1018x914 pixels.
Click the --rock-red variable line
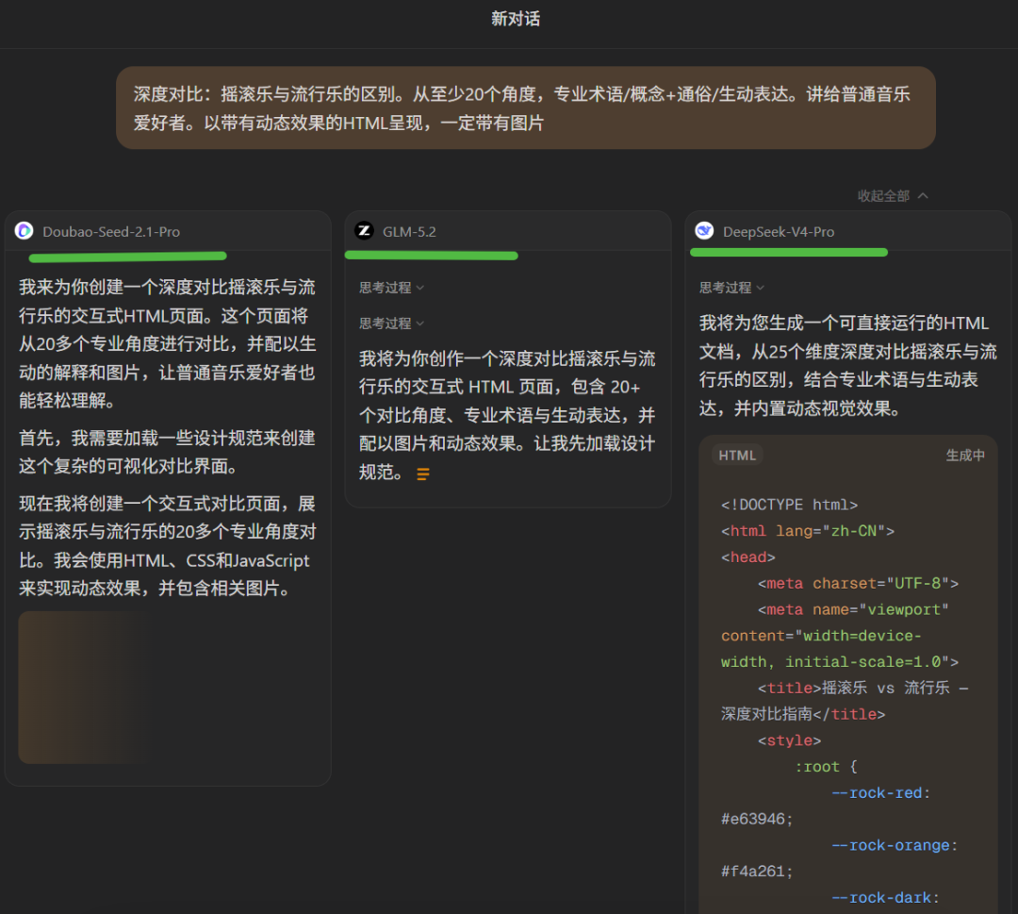[881, 793]
